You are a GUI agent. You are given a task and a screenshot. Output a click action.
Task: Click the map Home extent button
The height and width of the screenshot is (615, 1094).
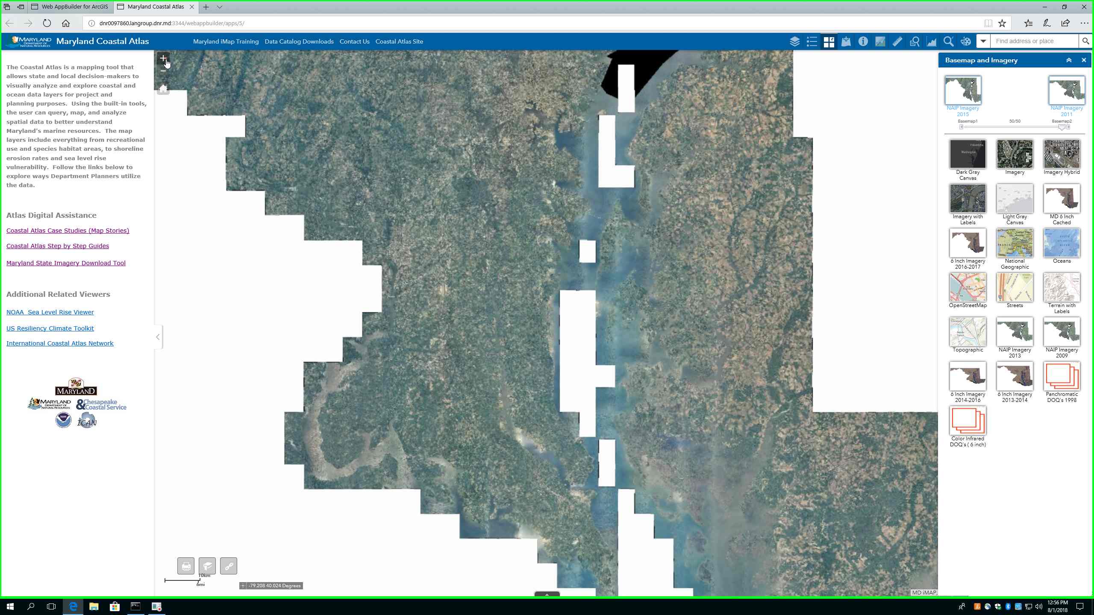pyautogui.click(x=163, y=89)
